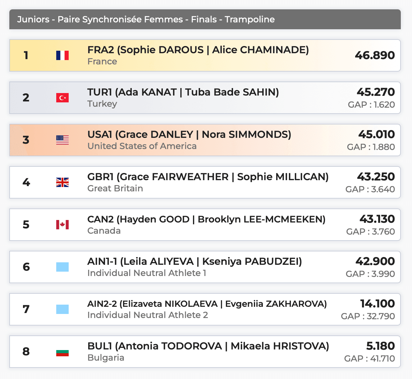The image size is (412, 379).
Task: Click the Turkey flag icon
Action: pos(62,98)
